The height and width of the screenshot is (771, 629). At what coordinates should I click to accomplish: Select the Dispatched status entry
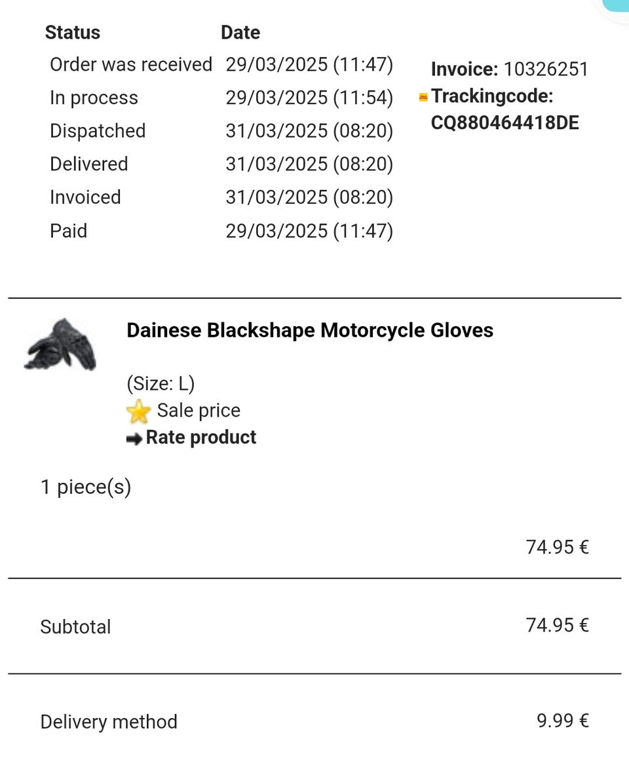pos(98,131)
